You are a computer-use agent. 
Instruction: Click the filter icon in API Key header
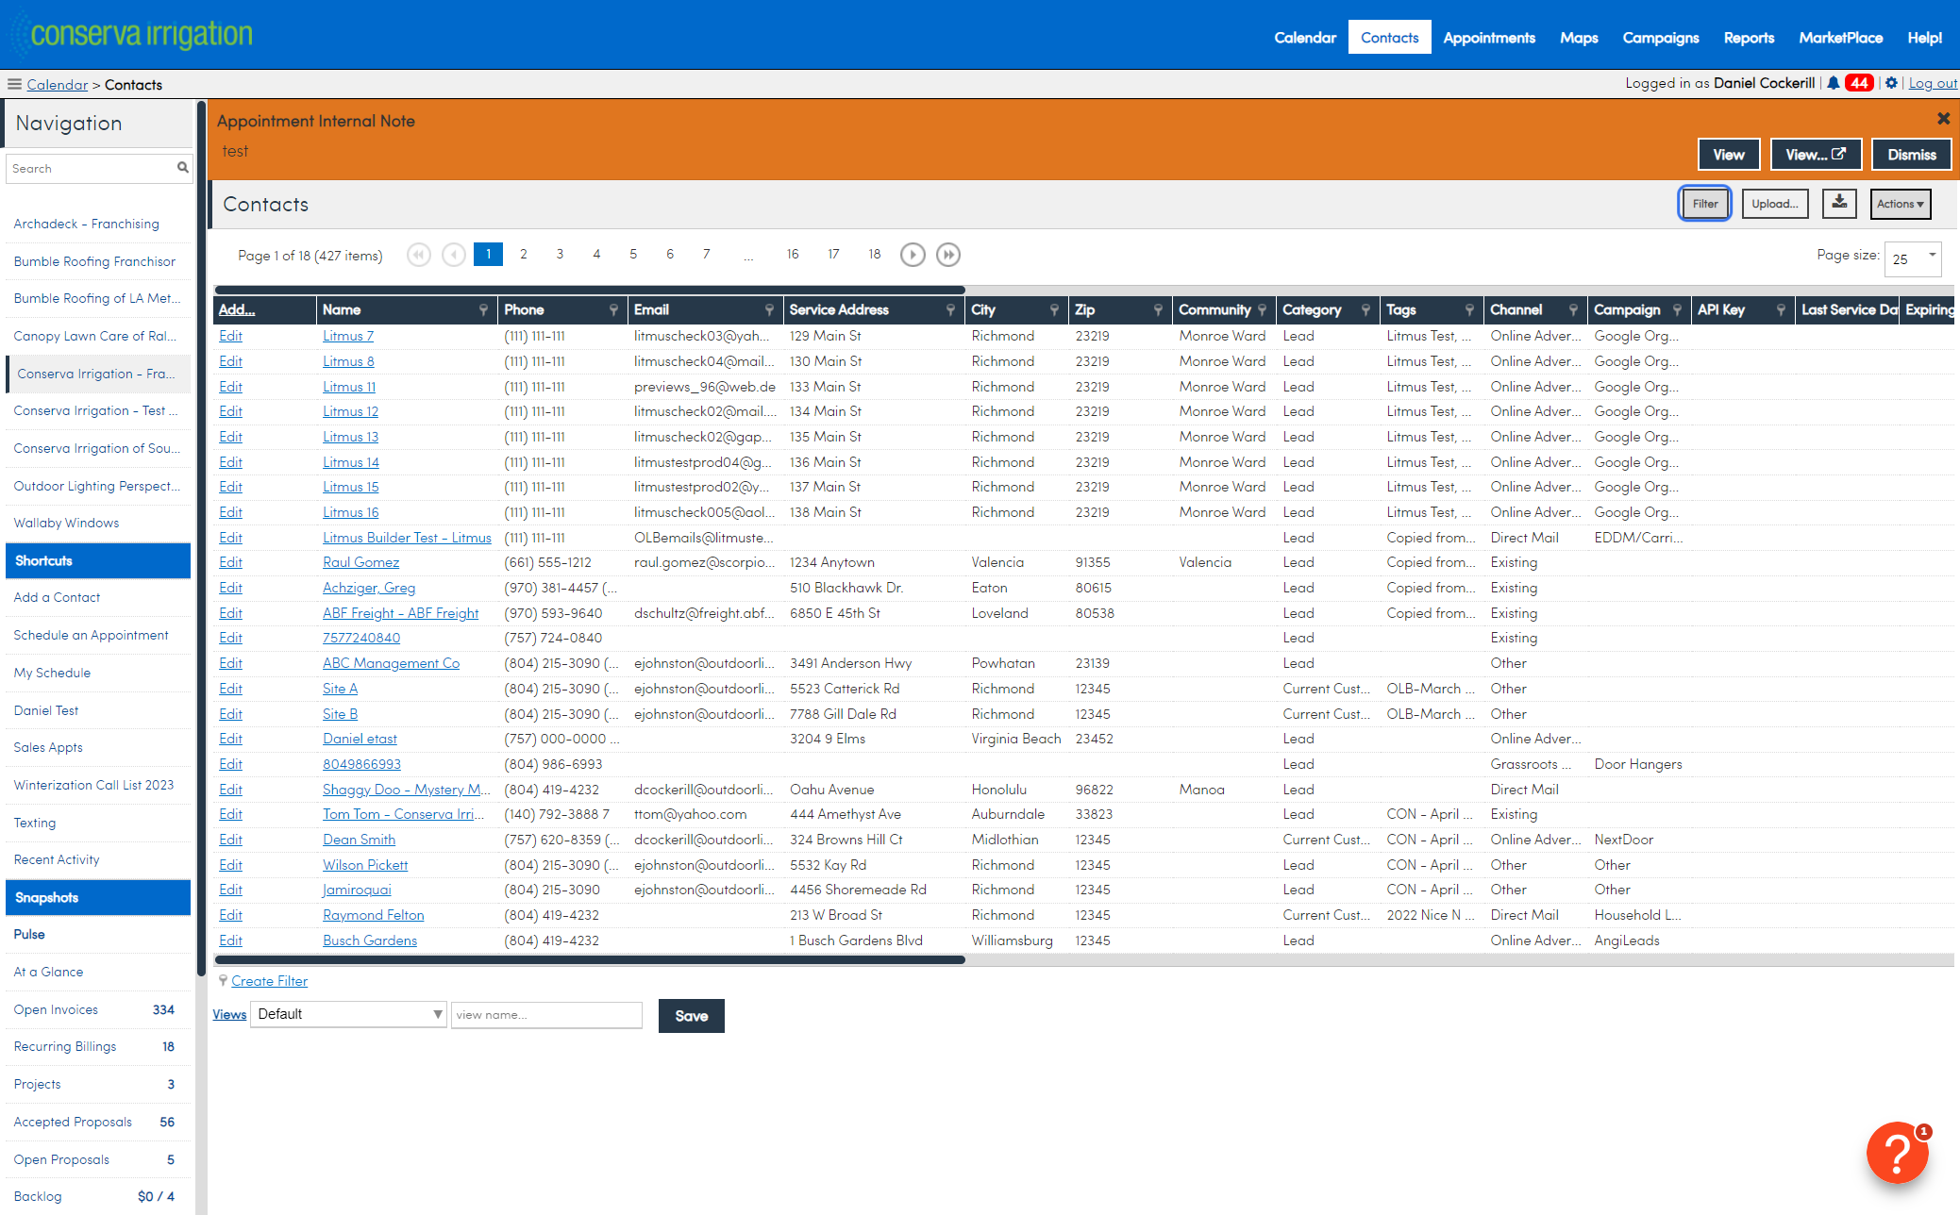(1781, 309)
